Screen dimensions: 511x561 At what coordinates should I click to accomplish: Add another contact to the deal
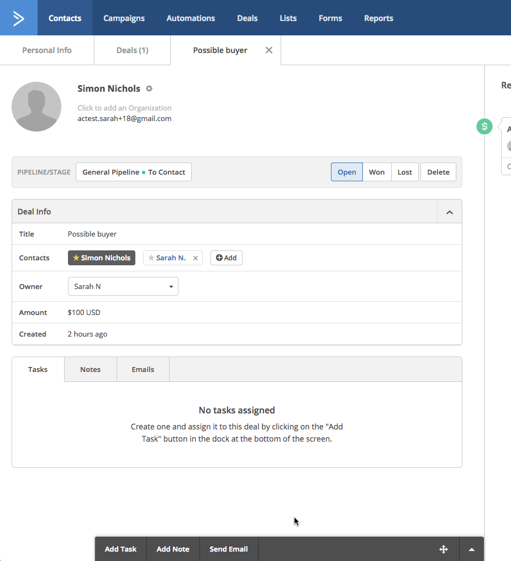click(x=226, y=258)
